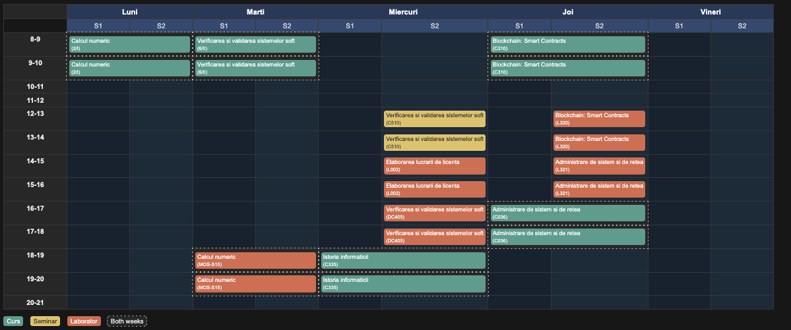Click the green Curs legend badge
This screenshot has width=791, height=330.
point(13,321)
